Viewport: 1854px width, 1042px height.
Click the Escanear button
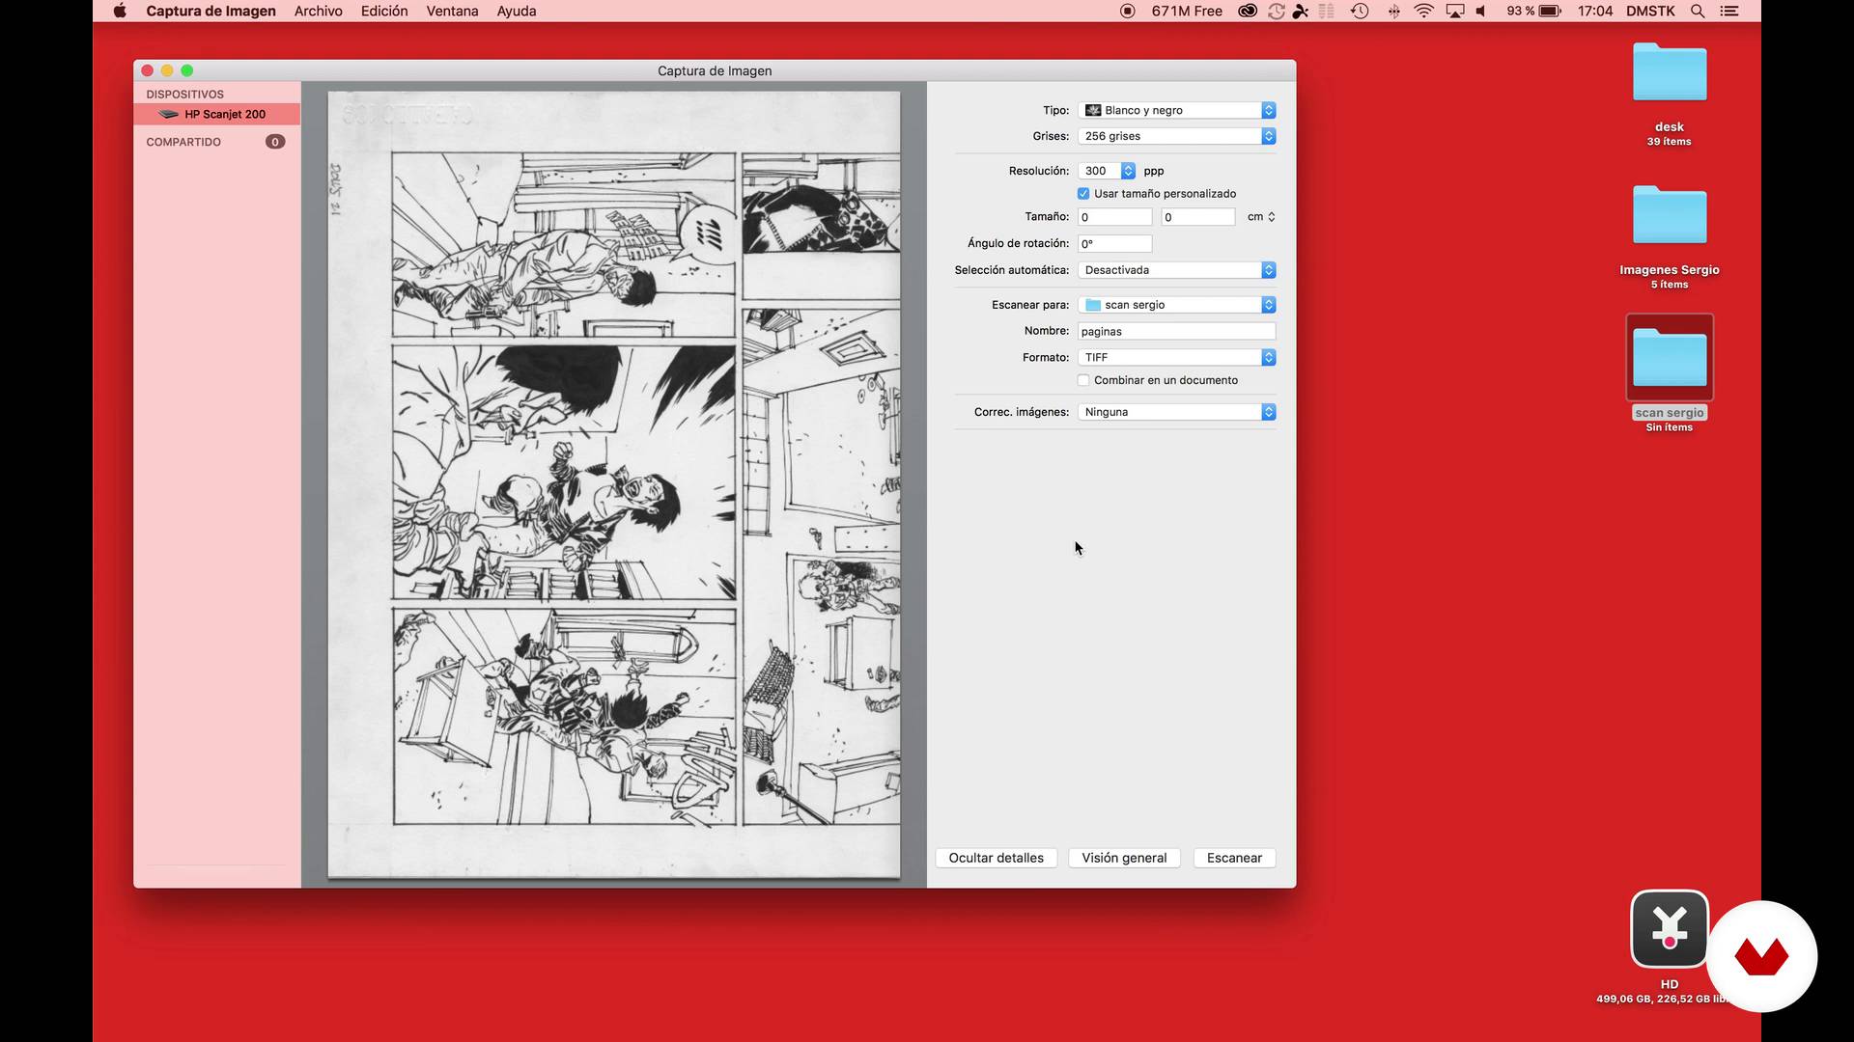[1234, 858]
